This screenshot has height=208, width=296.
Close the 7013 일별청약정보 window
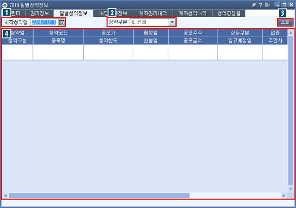tap(291, 5)
